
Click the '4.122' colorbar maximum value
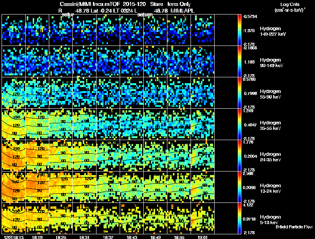[248, 205]
